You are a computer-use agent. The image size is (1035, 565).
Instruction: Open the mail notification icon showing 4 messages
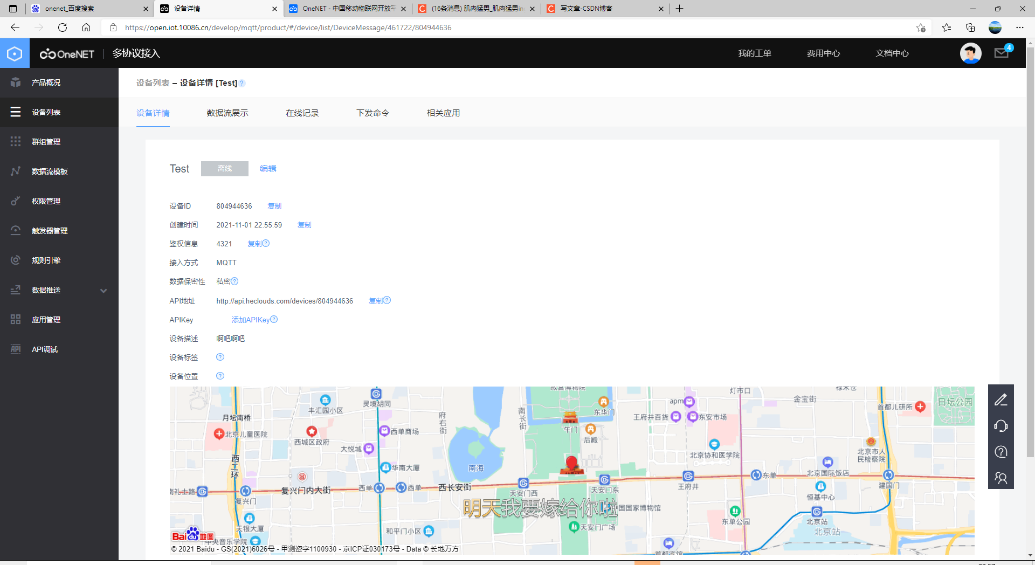(1001, 53)
